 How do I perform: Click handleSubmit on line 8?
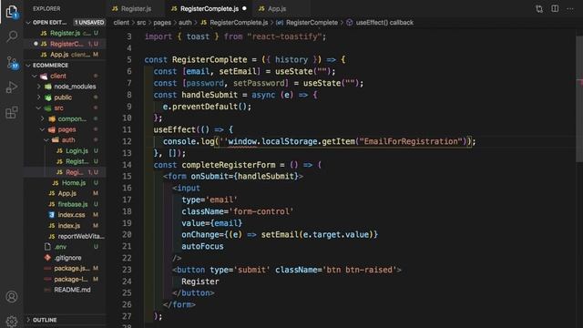pyautogui.click(x=210, y=95)
